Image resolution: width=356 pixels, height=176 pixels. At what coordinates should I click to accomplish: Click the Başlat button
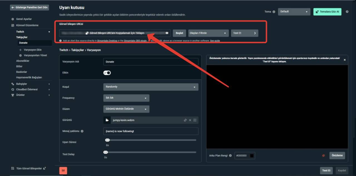point(179,33)
